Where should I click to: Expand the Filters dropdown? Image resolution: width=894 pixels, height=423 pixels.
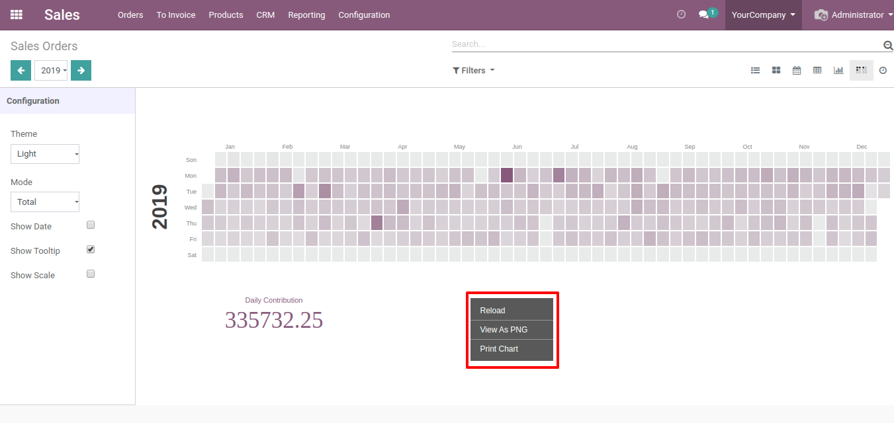(x=473, y=71)
